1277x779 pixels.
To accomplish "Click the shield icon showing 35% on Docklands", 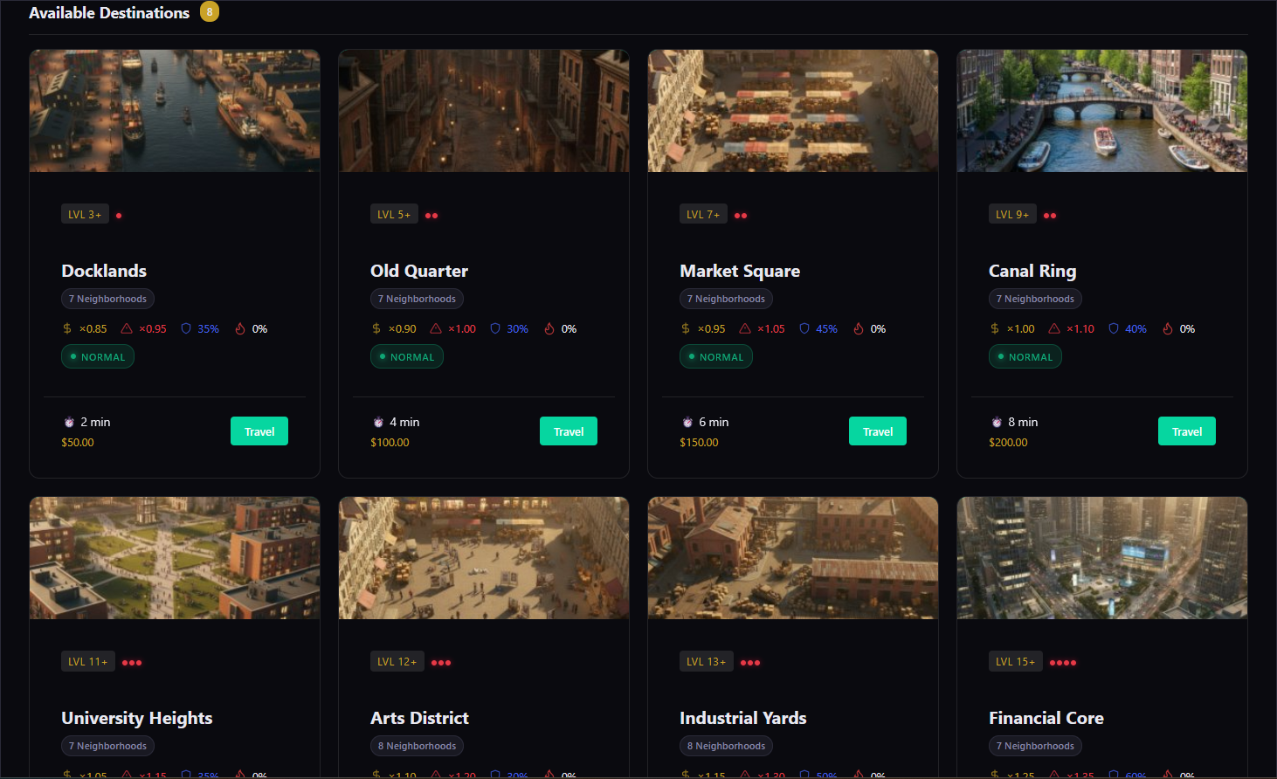I will (x=186, y=329).
